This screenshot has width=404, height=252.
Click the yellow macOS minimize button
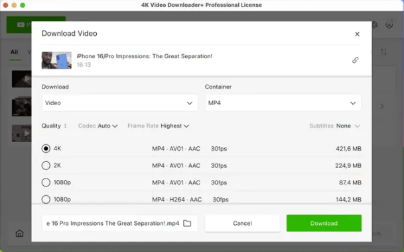point(14,5)
